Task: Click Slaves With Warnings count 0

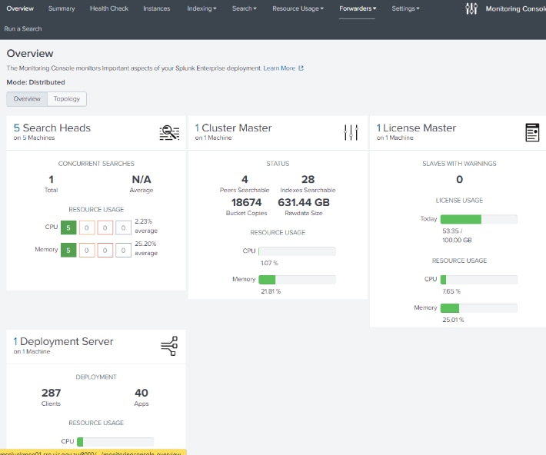Action: pos(460,179)
